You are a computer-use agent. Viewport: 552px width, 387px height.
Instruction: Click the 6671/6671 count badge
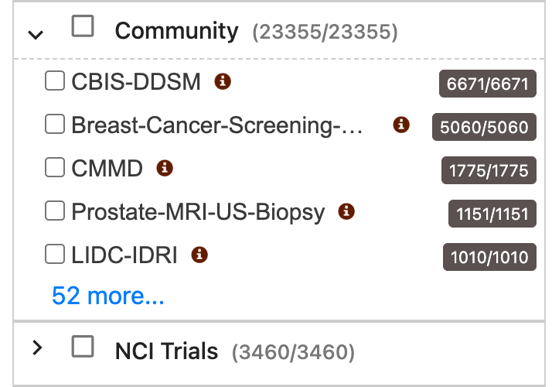[488, 84]
